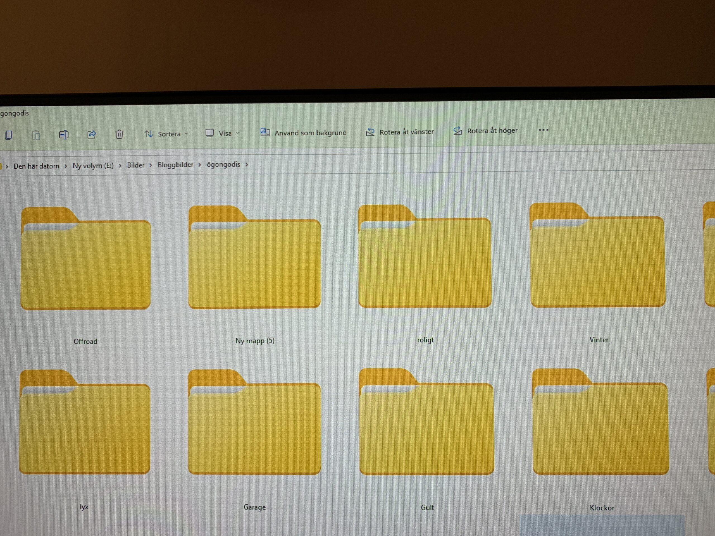The image size is (715, 536).
Task: Select the Offroad folder icon
Action: coord(86,258)
